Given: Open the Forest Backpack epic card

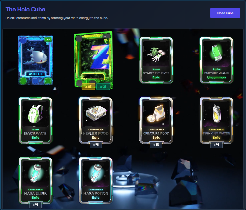Looking at the screenshot, I should 36,121.
